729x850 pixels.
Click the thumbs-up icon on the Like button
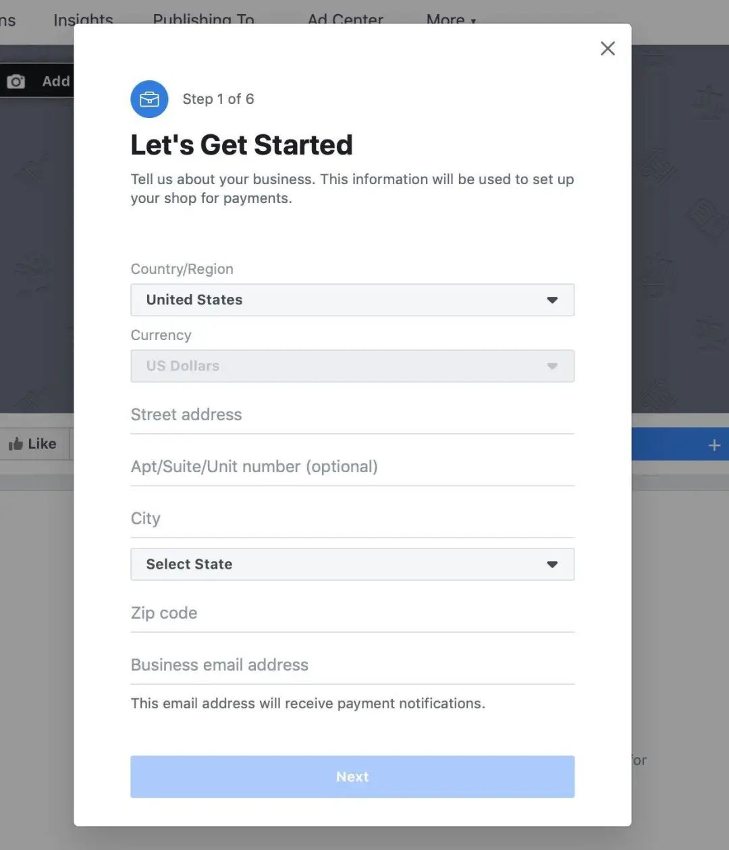point(17,443)
